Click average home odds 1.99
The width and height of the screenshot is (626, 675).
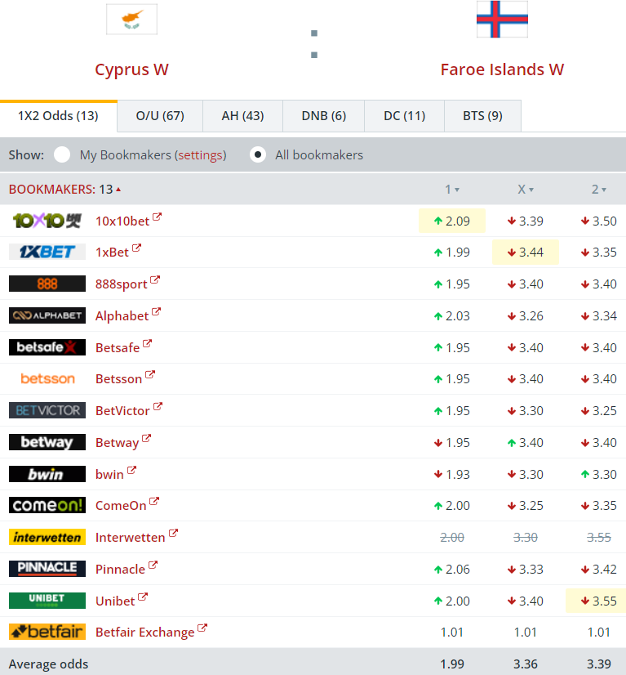point(452,664)
